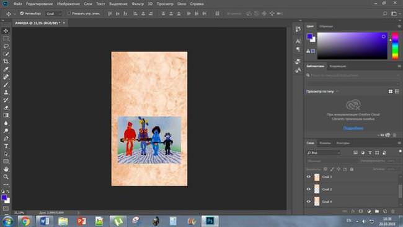Select the Rectangle shape tool
The width and height of the screenshot is (403, 227).
click(x=6, y=161)
